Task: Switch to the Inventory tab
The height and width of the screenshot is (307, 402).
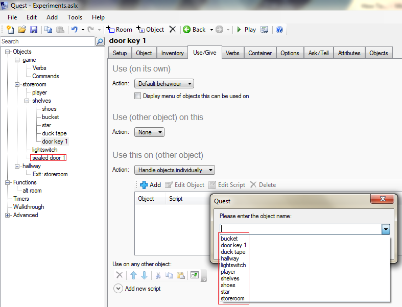Action: 172,53
